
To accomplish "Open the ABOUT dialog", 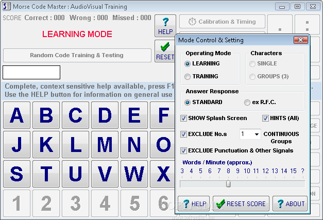I will pyautogui.click(x=290, y=204).
